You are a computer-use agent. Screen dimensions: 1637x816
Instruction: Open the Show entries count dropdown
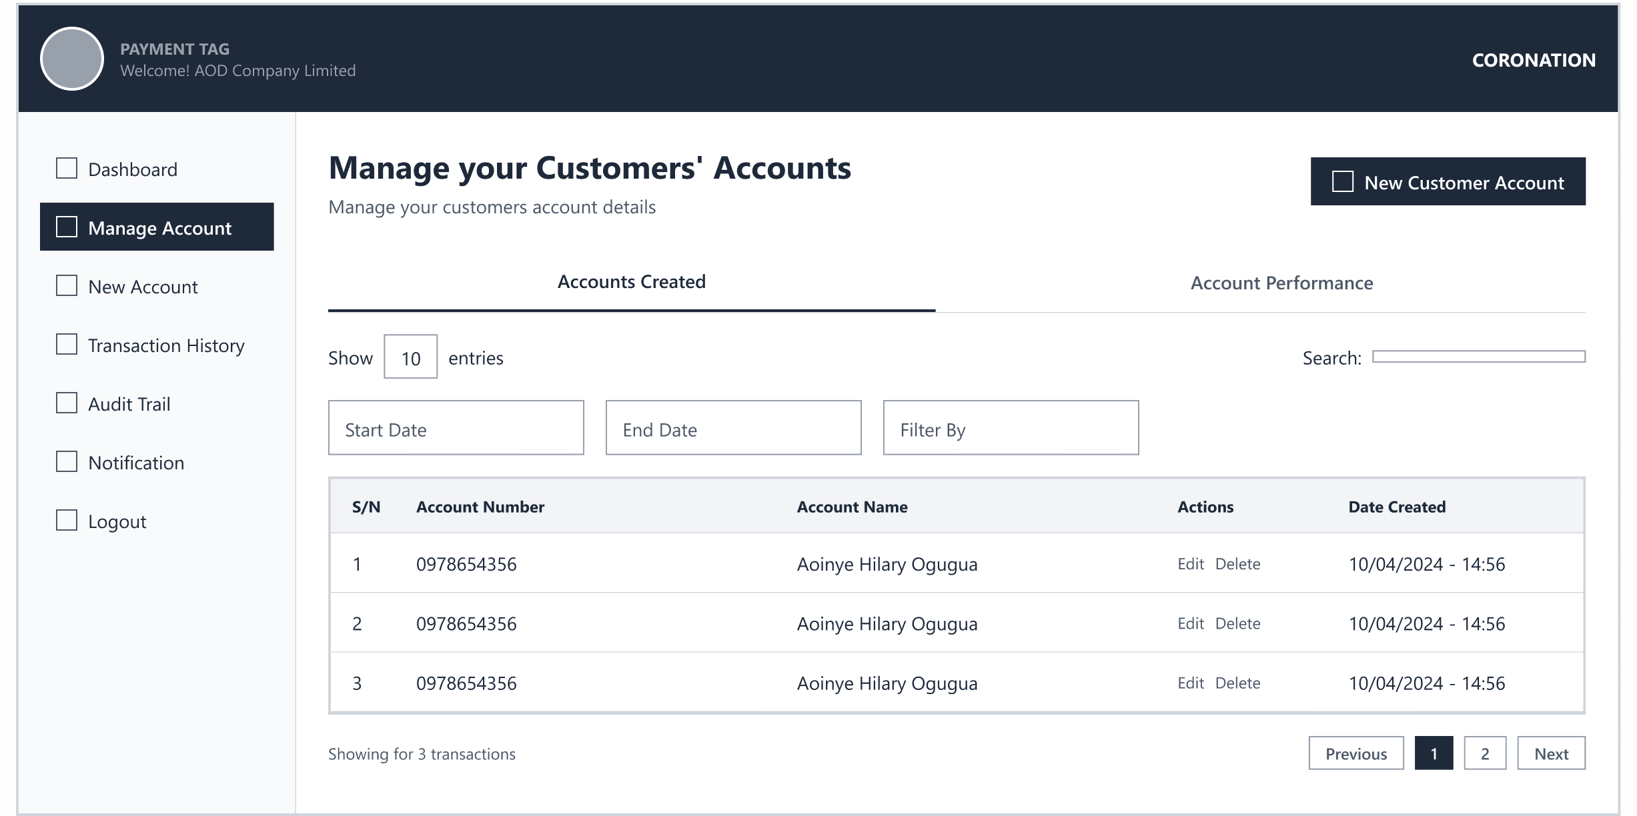410,357
